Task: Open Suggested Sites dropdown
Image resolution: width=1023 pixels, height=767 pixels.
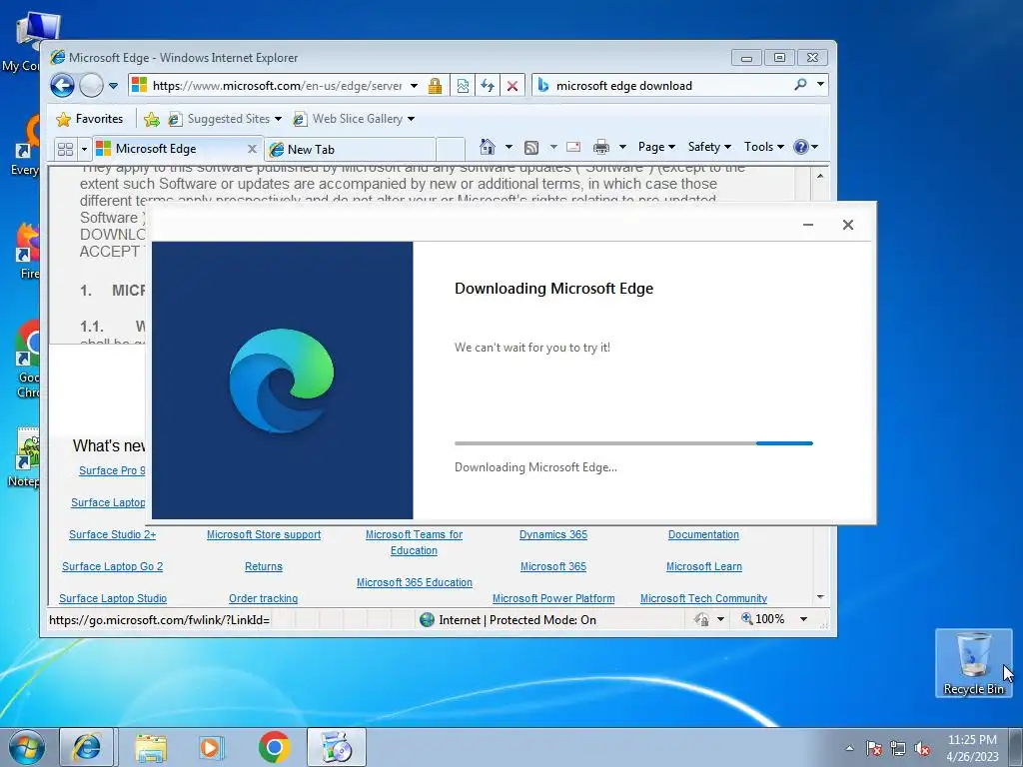Action: (x=225, y=119)
